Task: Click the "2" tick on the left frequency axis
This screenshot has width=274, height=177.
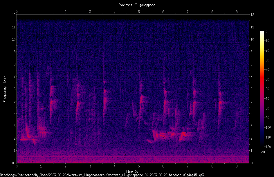Action: click(x=15, y=138)
